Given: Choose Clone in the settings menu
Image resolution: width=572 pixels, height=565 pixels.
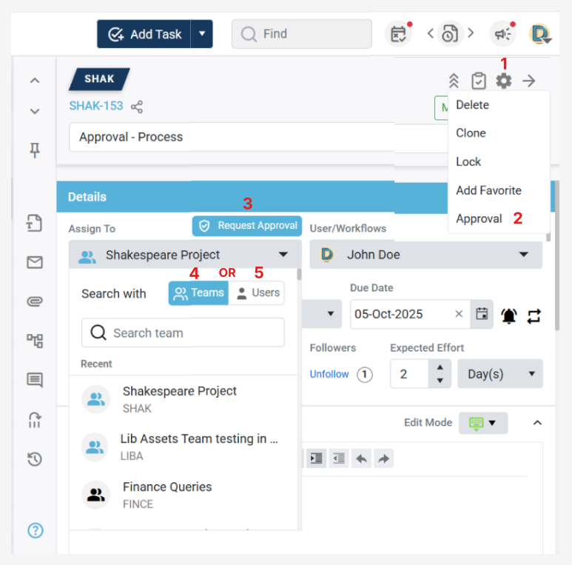Looking at the screenshot, I should tap(471, 133).
